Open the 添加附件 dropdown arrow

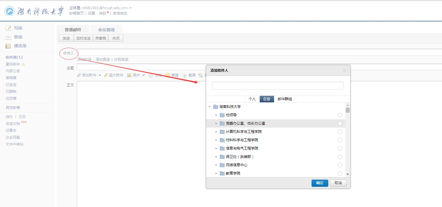coord(100,75)
